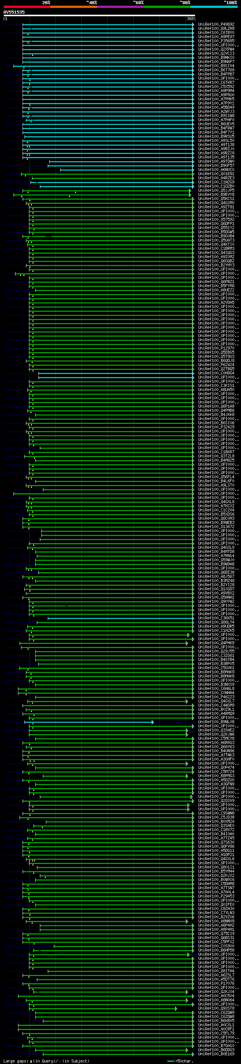Select hit label UniRef100_Q0P474
The image size is (241, 1064).
click(x=216, y=767)
